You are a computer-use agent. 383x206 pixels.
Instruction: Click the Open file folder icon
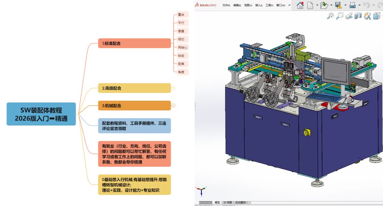click(x=324, y=5)
